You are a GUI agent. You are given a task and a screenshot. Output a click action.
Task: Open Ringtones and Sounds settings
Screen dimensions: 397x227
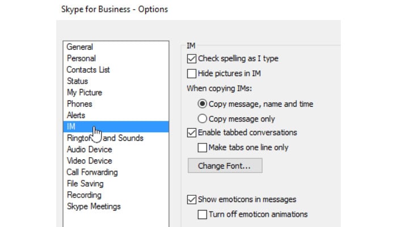pos(116,138)
